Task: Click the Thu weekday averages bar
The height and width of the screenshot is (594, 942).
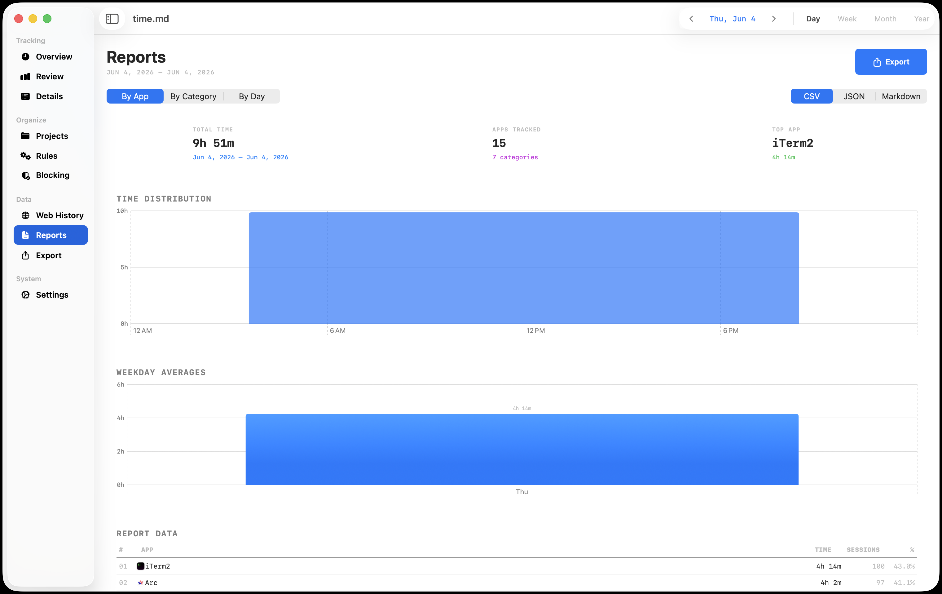Action: tap(522, 449)
